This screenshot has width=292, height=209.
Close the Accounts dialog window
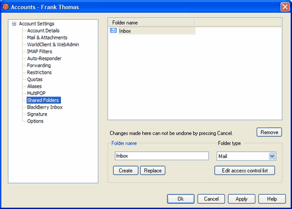285,7
